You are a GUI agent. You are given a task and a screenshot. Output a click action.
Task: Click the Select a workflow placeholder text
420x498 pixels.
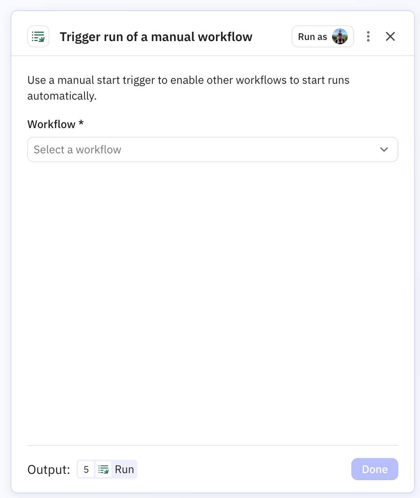pos(77,150)
